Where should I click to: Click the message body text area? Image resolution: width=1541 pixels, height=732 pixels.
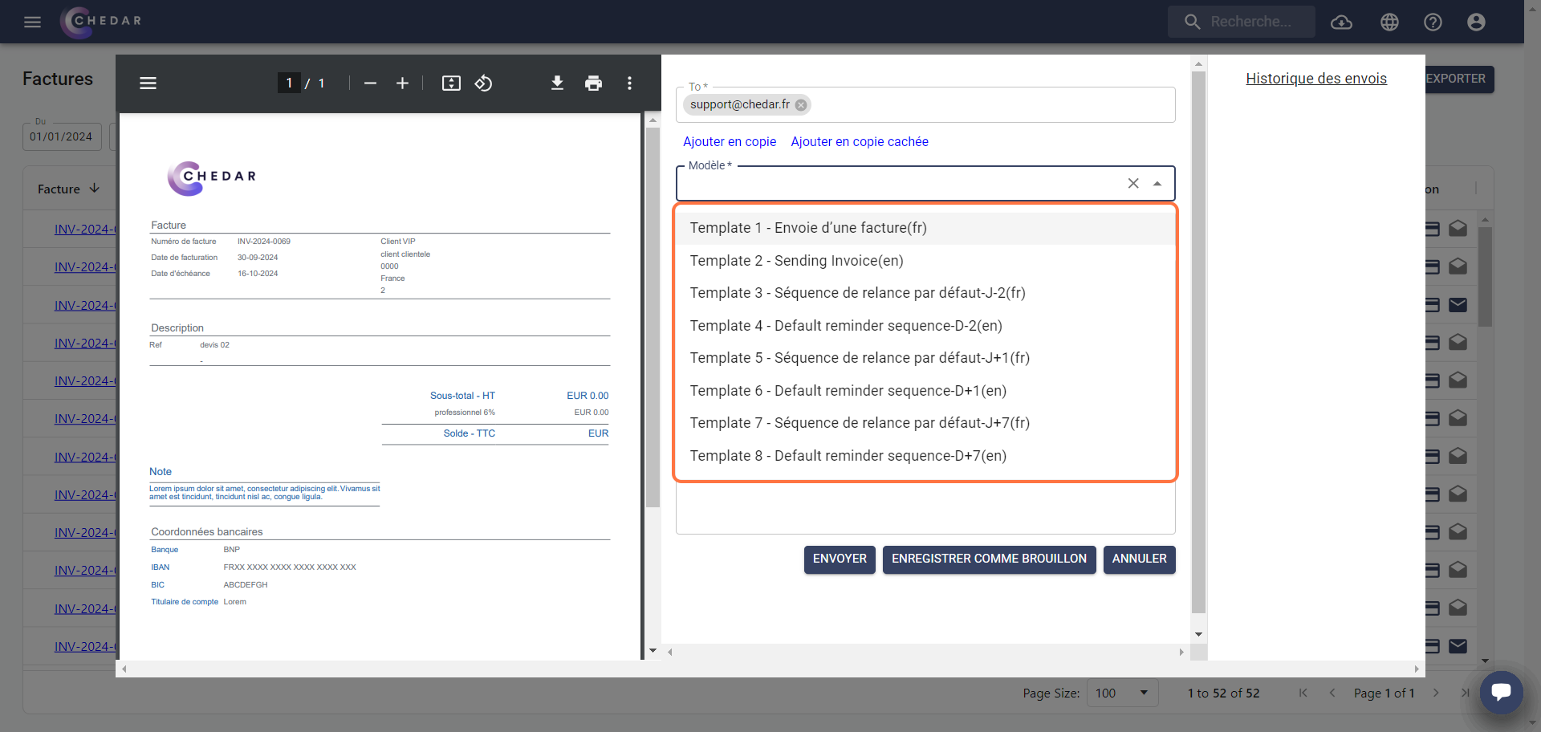click(925, 509)
